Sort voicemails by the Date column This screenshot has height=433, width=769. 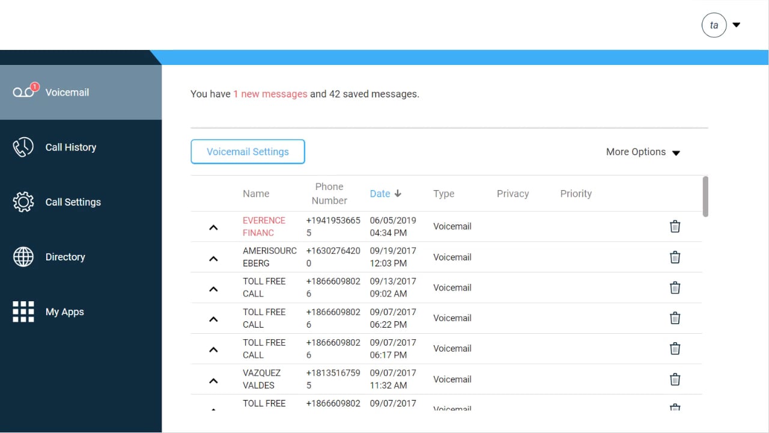coord(380,194)
